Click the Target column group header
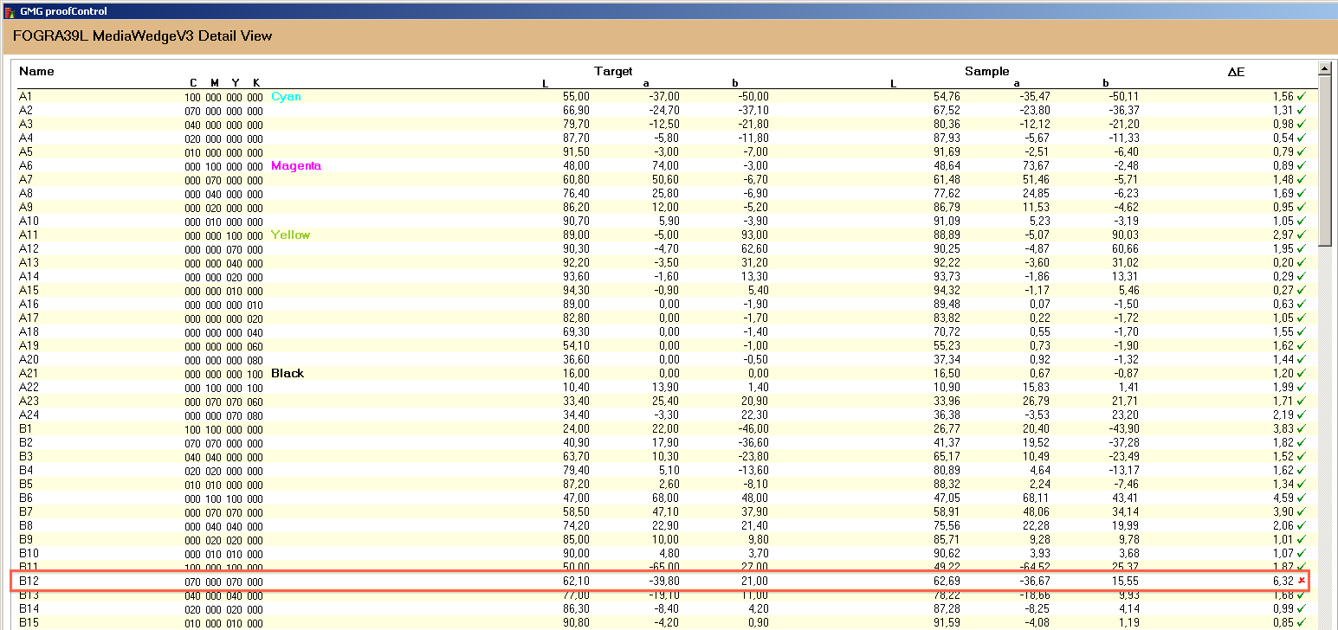This screenshot has width=1338, height=630. click(x=613, y=71)
